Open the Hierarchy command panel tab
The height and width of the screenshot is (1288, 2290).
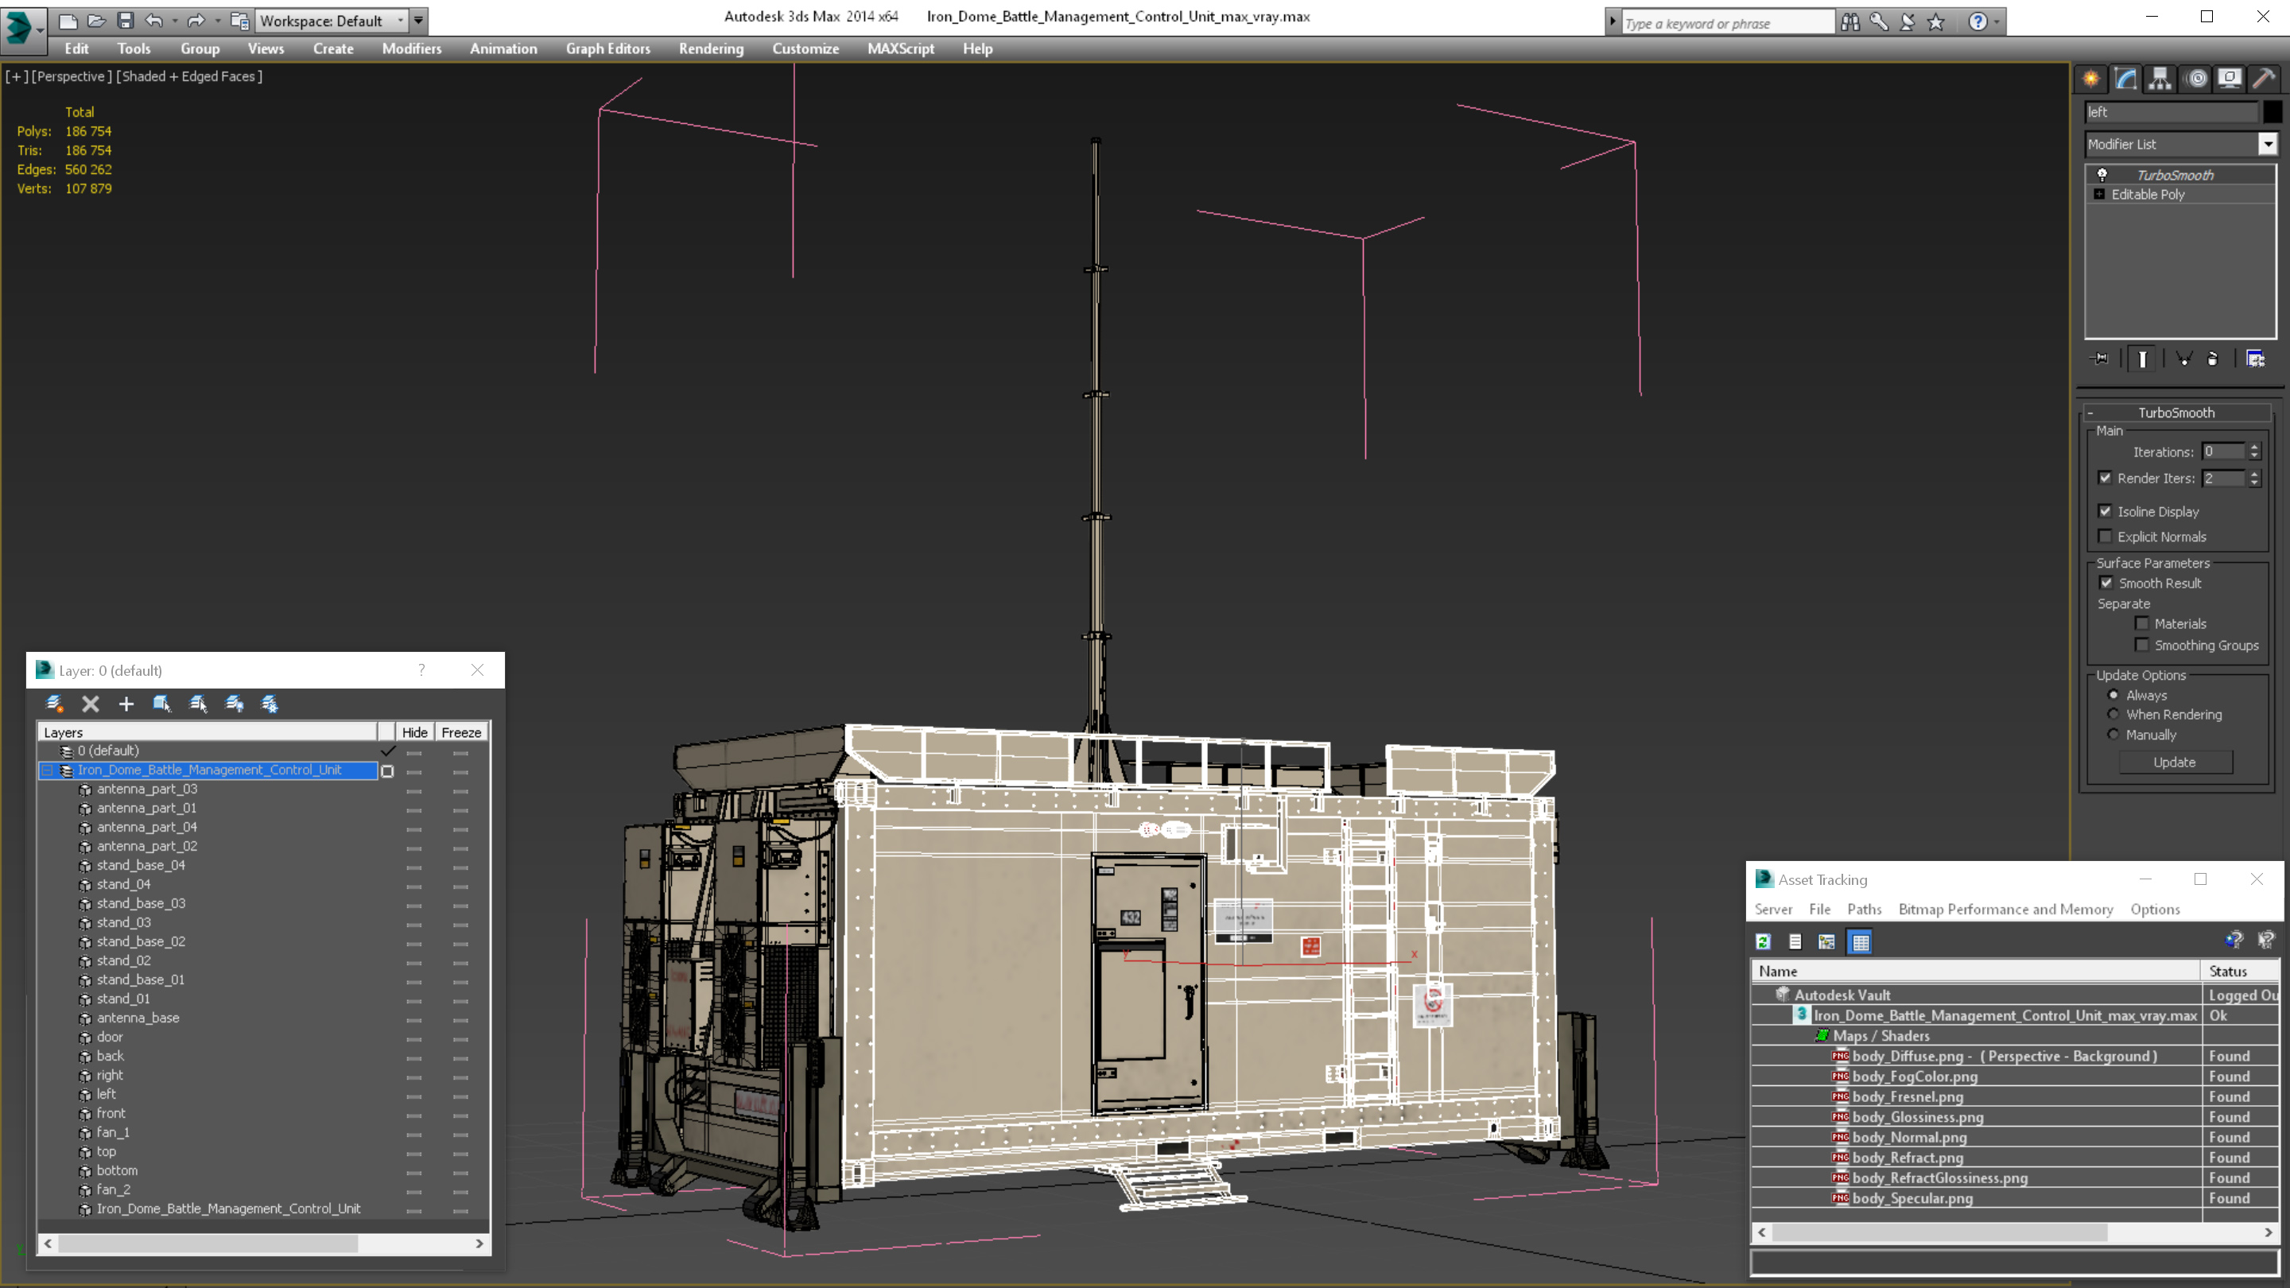click(x=2160, y=80)
